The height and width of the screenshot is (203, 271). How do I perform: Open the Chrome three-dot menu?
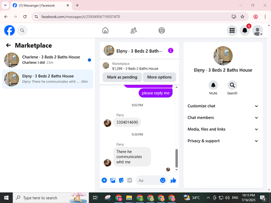click(x=265, y=17)
